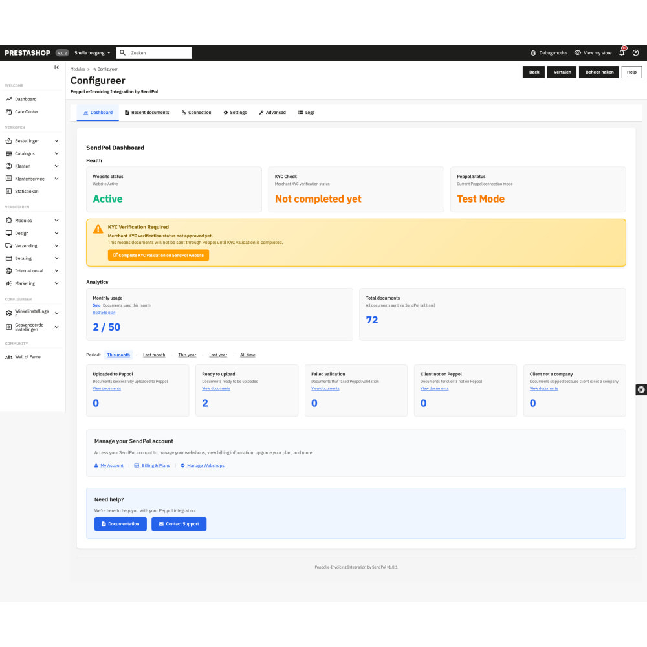The height and width of the screenshot is (647, 647).
Task: Click the Verzending truck icon
Action: (x=8, y=245)
